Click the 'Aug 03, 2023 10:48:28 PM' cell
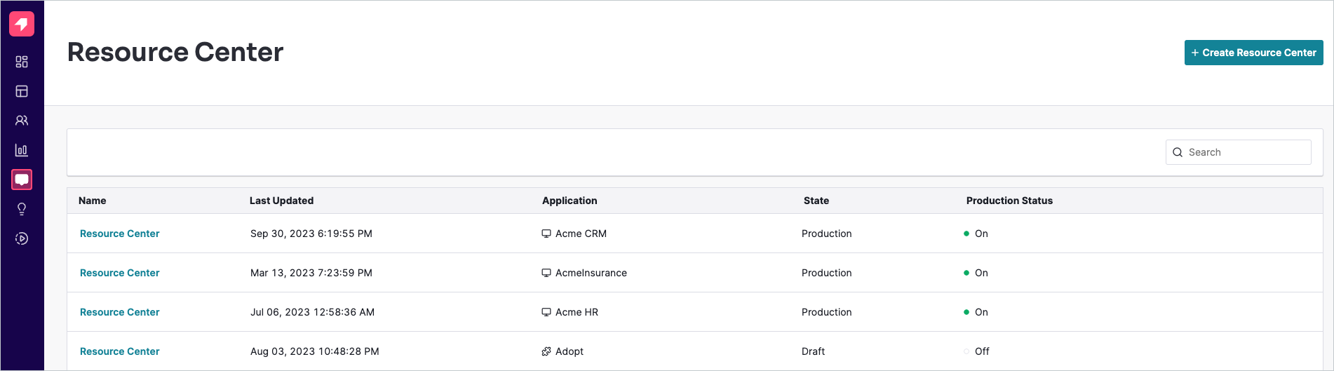Screen dimensions: 1334x371 (315, 351)
